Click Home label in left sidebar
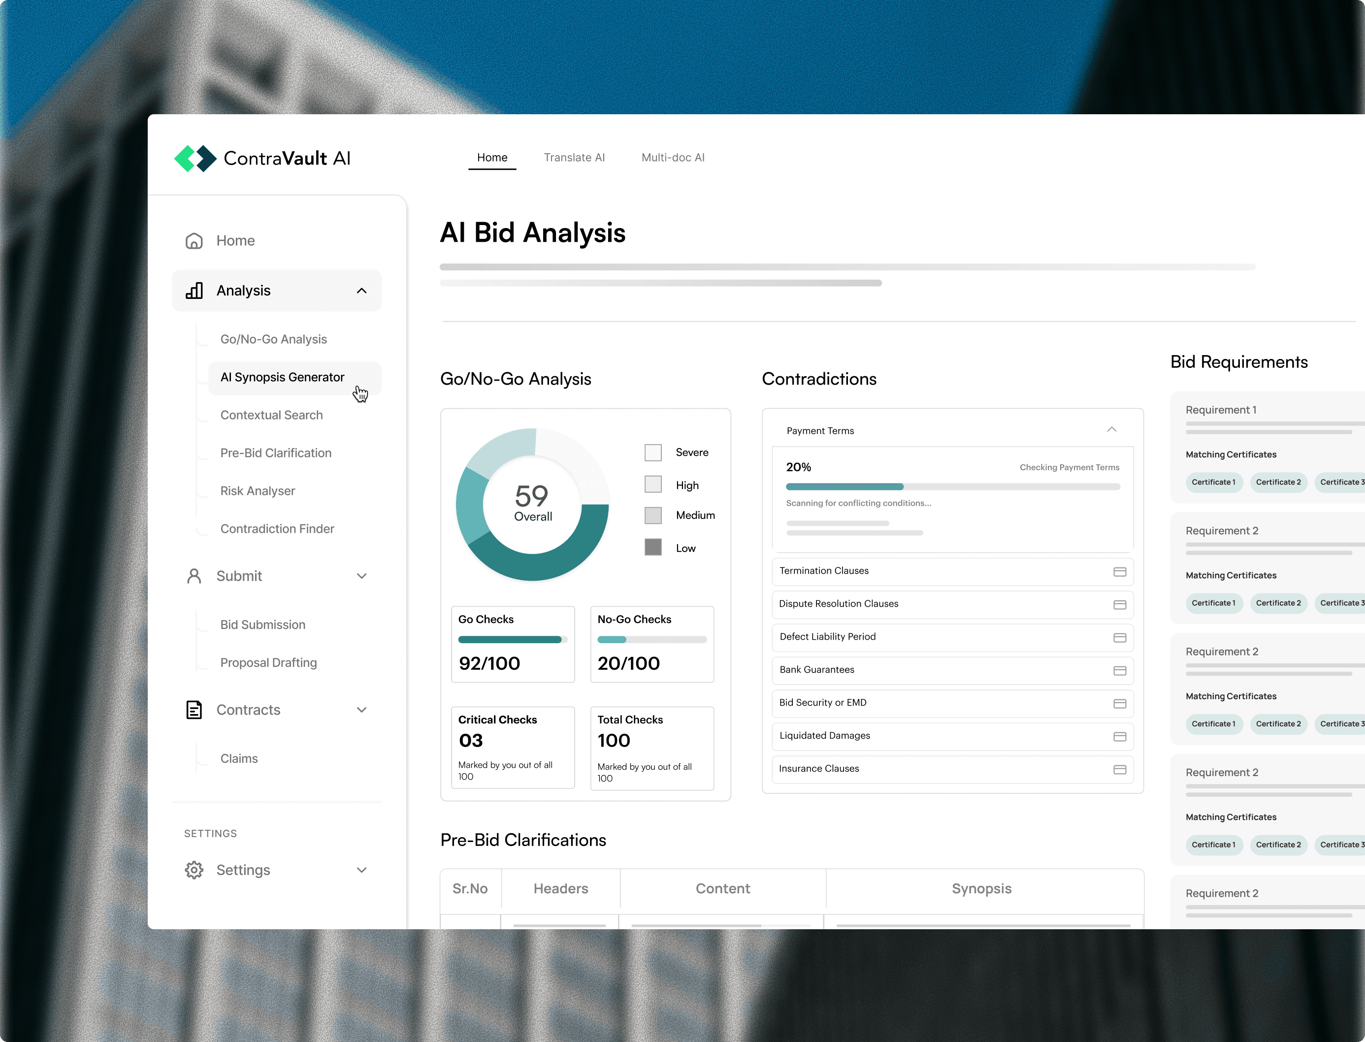This screenshot has width=1365, height=1042. 236,241
